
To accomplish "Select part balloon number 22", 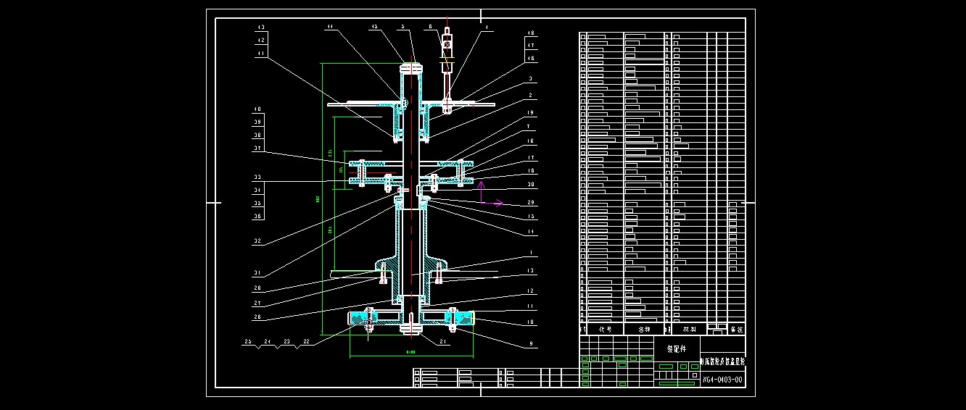I will pos(305,340).
